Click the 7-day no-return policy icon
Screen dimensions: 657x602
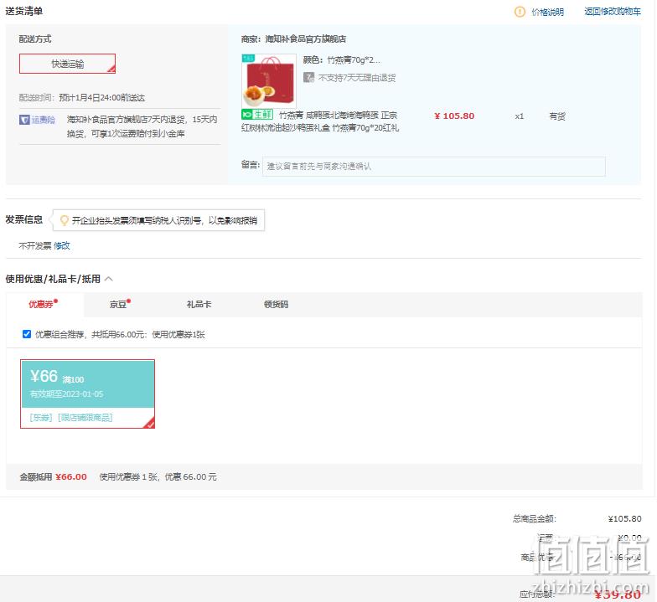308,77
